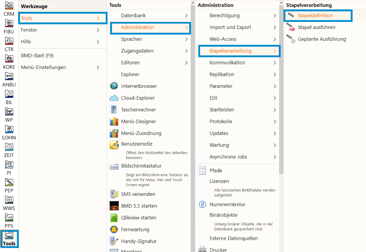Screen dimensions: 366x252
Task: Click the Externe Datenquellen entry
Action: [x=234, y=238]
